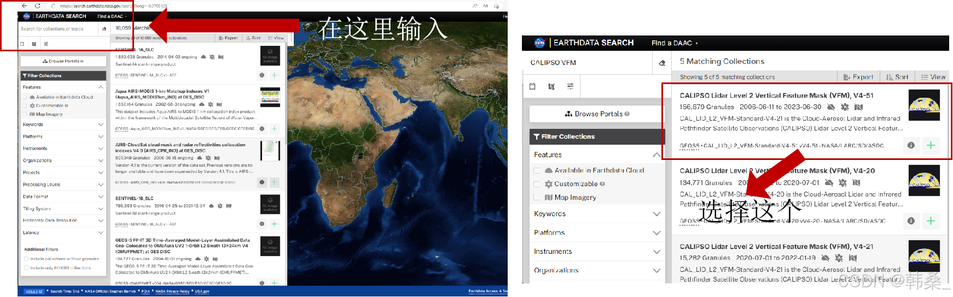Go back with the browser back arrow

pos(25,5)
